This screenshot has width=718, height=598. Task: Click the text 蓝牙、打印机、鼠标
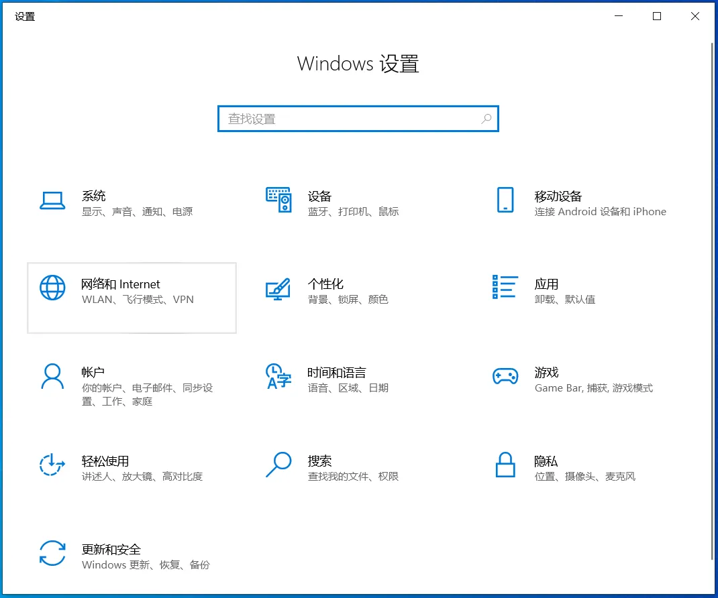coord(353,211)
